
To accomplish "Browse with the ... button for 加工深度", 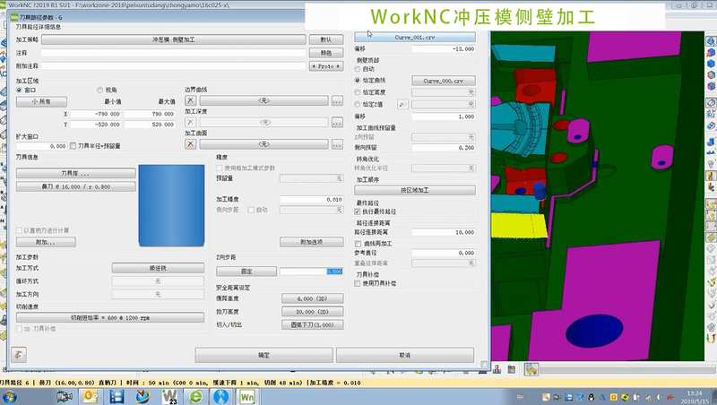I will 338,123.
